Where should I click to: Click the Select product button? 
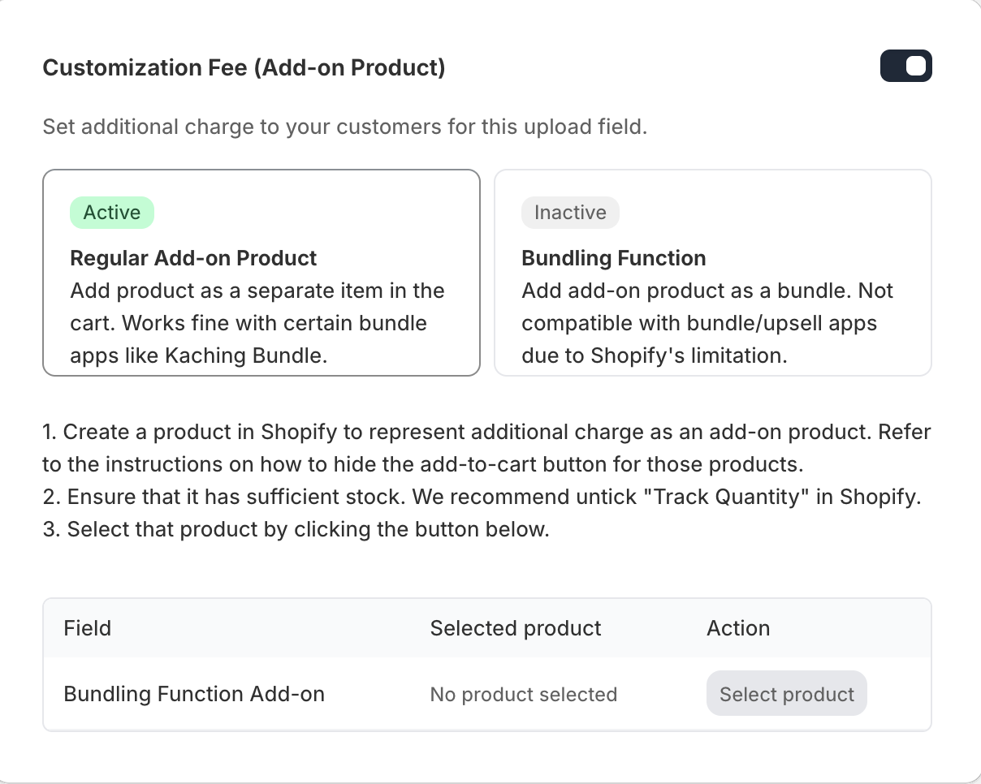pos(786,694)
